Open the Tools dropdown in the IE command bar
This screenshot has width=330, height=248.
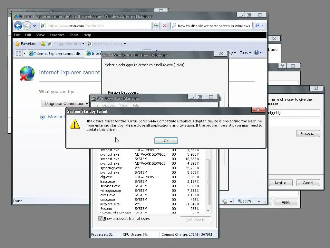245,53
